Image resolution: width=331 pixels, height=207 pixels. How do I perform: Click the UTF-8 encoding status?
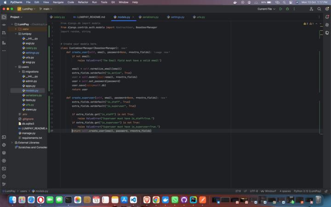pos(254,191)
